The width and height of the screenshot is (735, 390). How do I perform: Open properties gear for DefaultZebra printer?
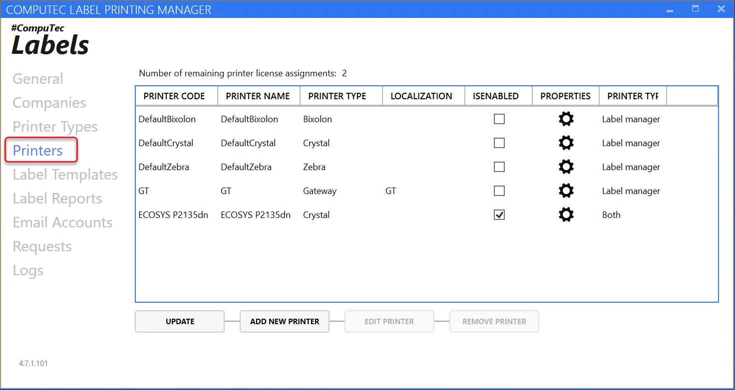click(x=566, y=167)
